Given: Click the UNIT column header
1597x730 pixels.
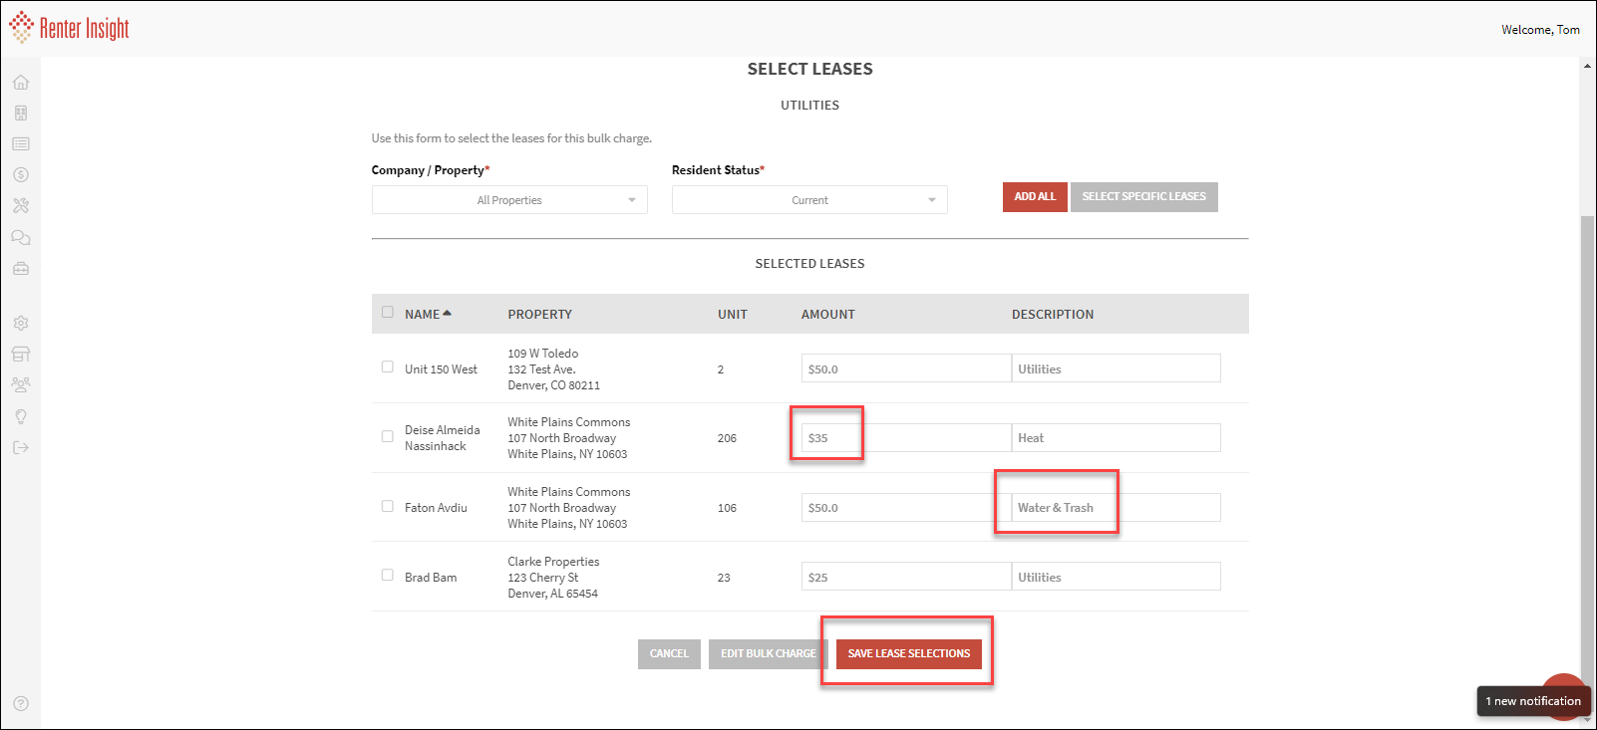Looking at the screenshot, I should tap(733, 315).
